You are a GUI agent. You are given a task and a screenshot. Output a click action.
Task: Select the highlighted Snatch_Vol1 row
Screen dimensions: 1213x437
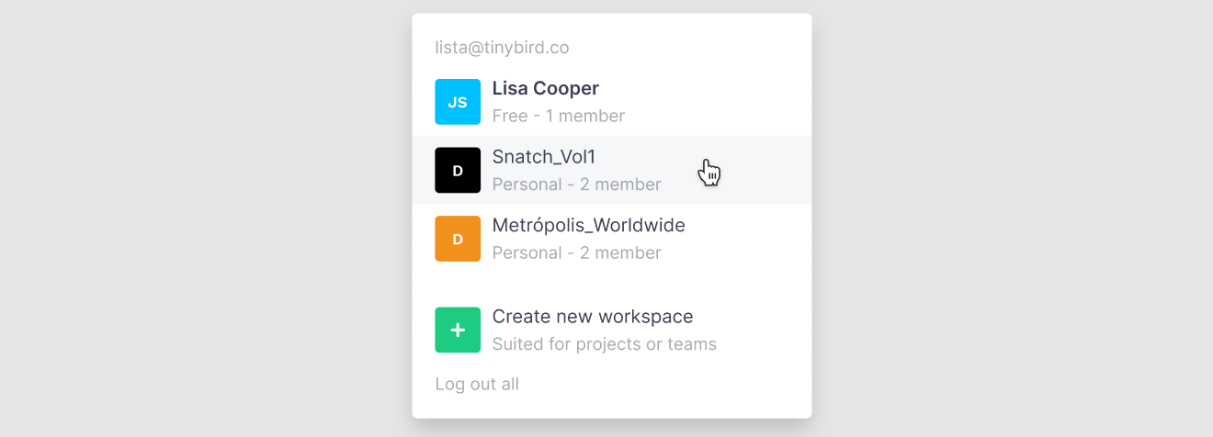pyautogui.click(x=611, y=171)
